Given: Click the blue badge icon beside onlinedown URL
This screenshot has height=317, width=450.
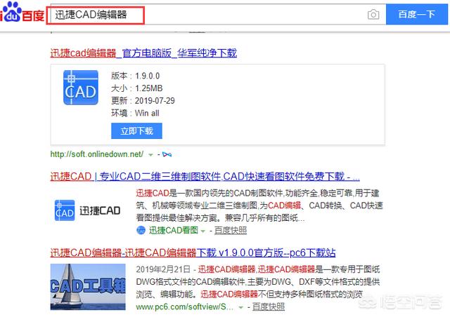Looking at the screenshot, I should (x=167, y=154).
